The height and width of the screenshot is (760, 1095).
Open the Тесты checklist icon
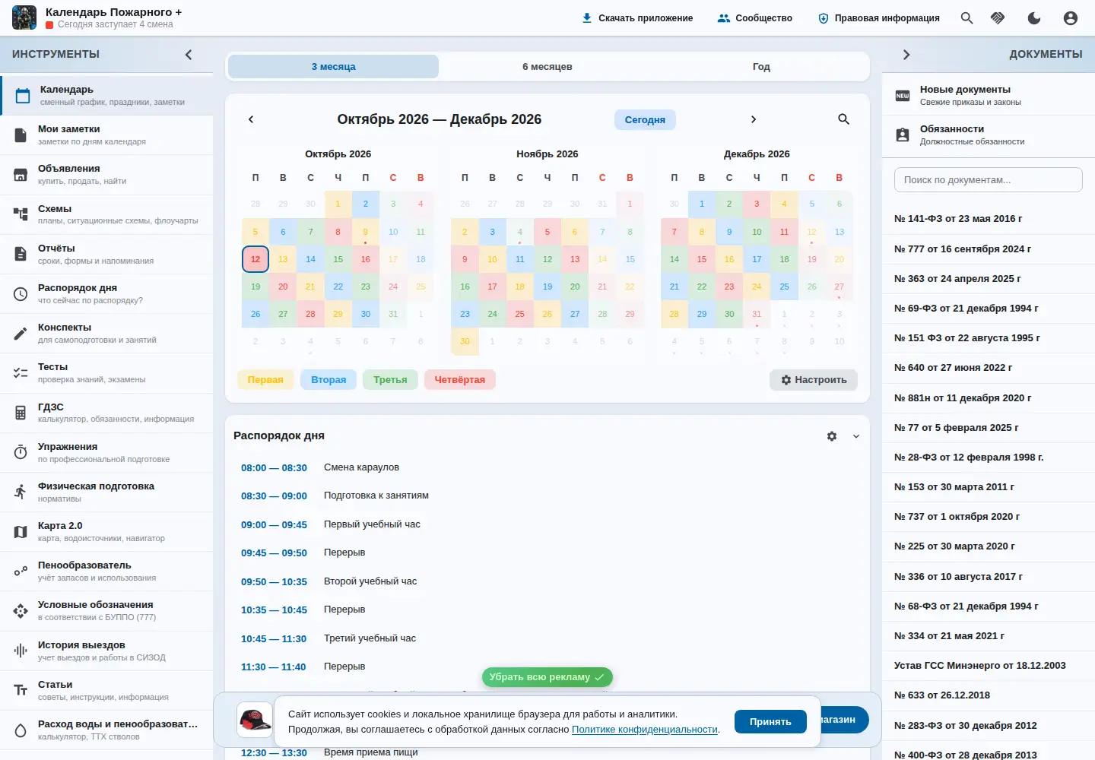tap(21, 373)
